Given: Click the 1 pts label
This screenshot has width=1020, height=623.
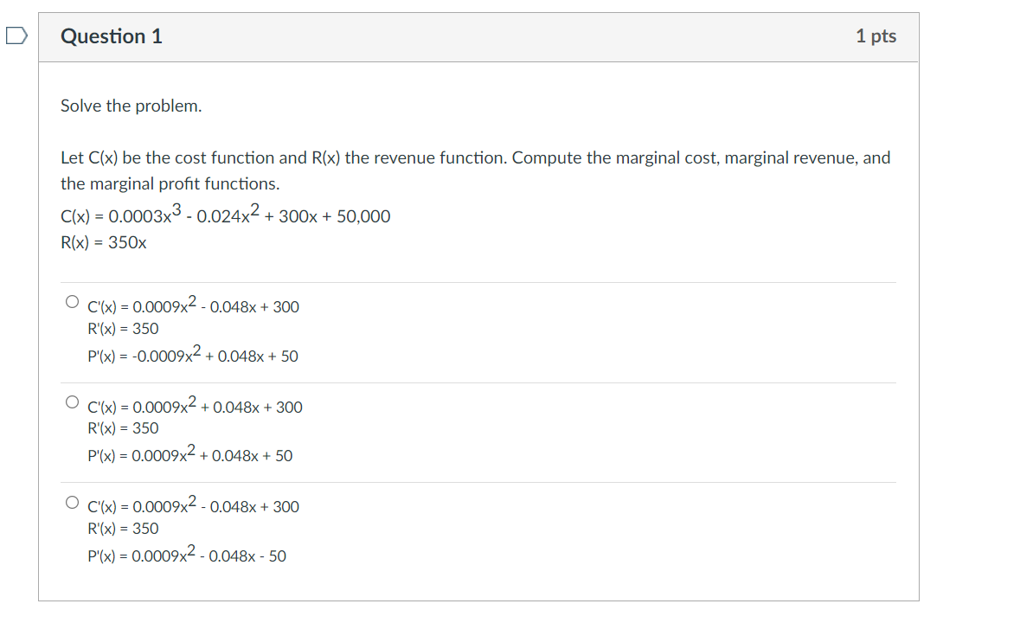Looking at the screenshot, I should [876, 36].
